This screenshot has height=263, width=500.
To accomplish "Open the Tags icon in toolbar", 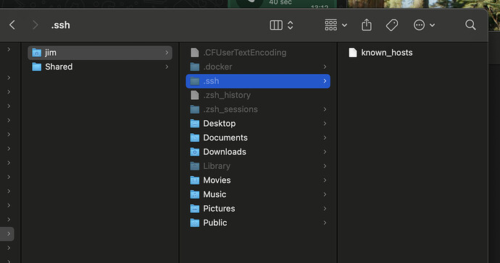I will (x=392, y=25).
